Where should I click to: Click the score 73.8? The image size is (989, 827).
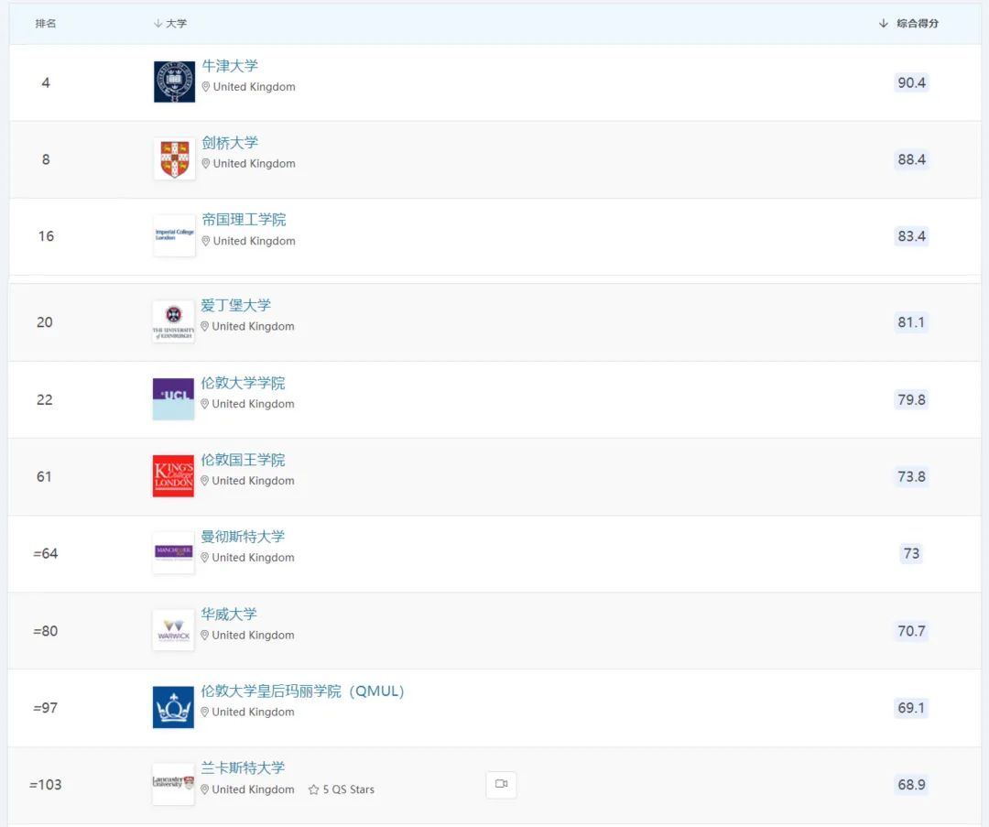(x=911, y=477)
